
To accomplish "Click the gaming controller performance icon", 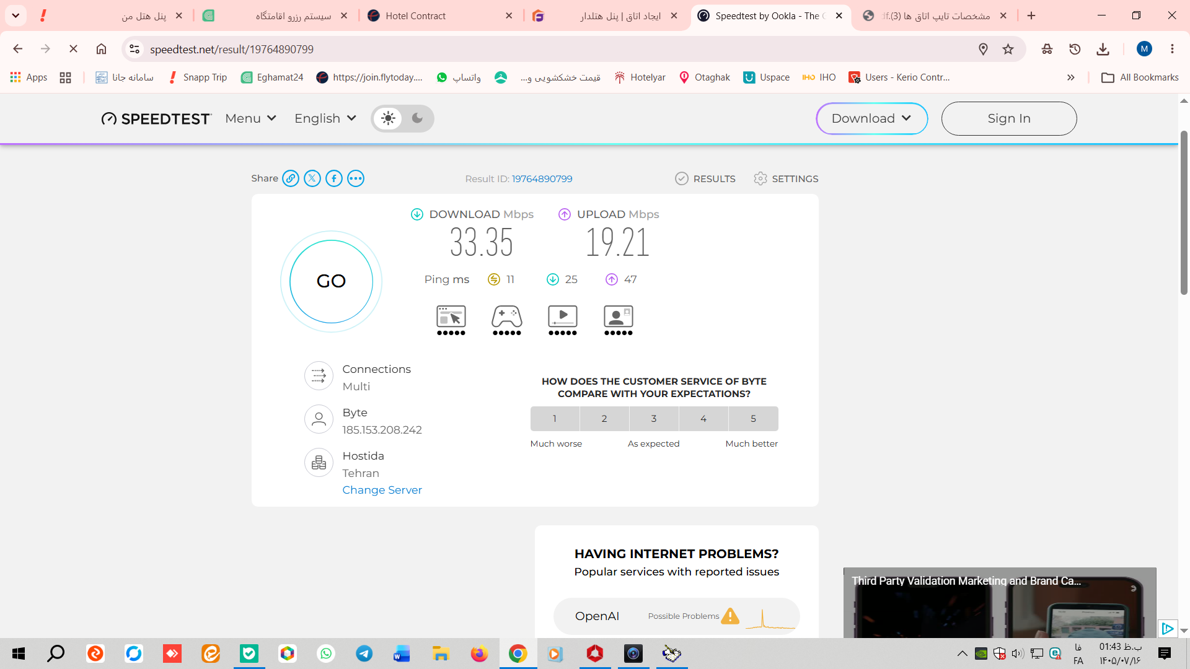I will click(x=507, y=320).
